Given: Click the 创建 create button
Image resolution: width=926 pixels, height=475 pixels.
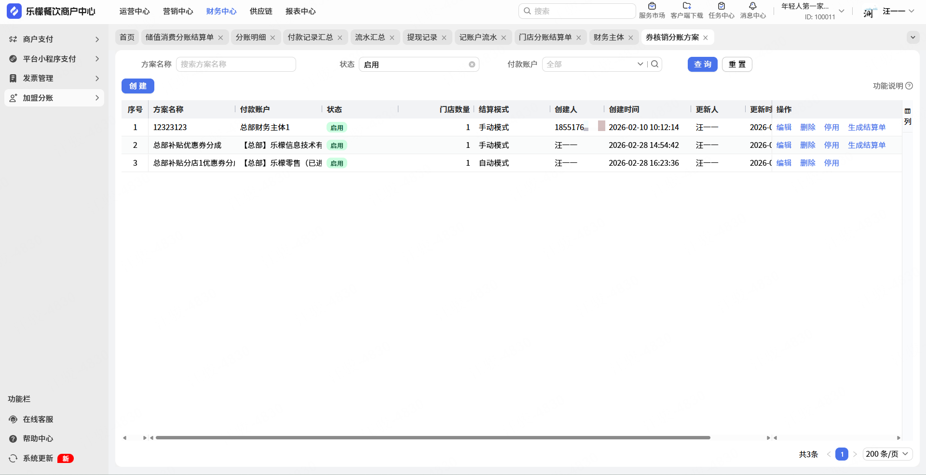Looking at the screenshot, I should [138, 86].
